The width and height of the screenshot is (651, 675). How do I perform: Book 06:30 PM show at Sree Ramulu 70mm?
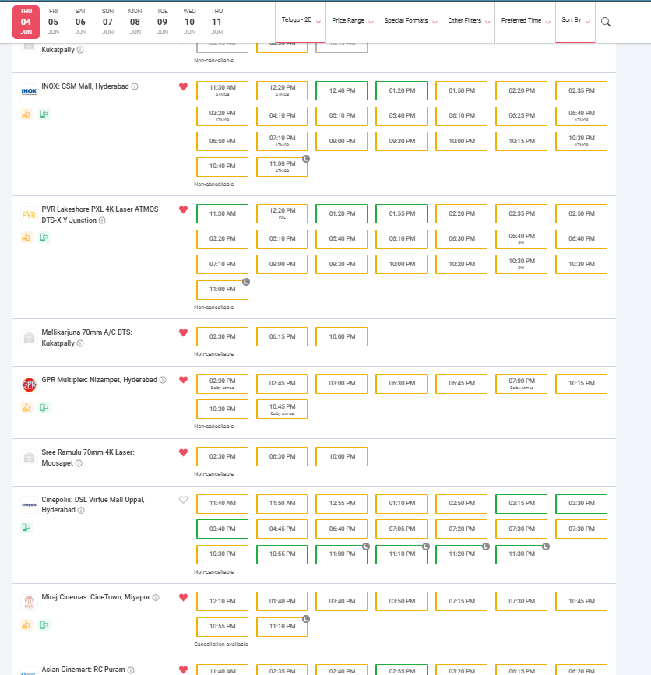pos(282,457)
